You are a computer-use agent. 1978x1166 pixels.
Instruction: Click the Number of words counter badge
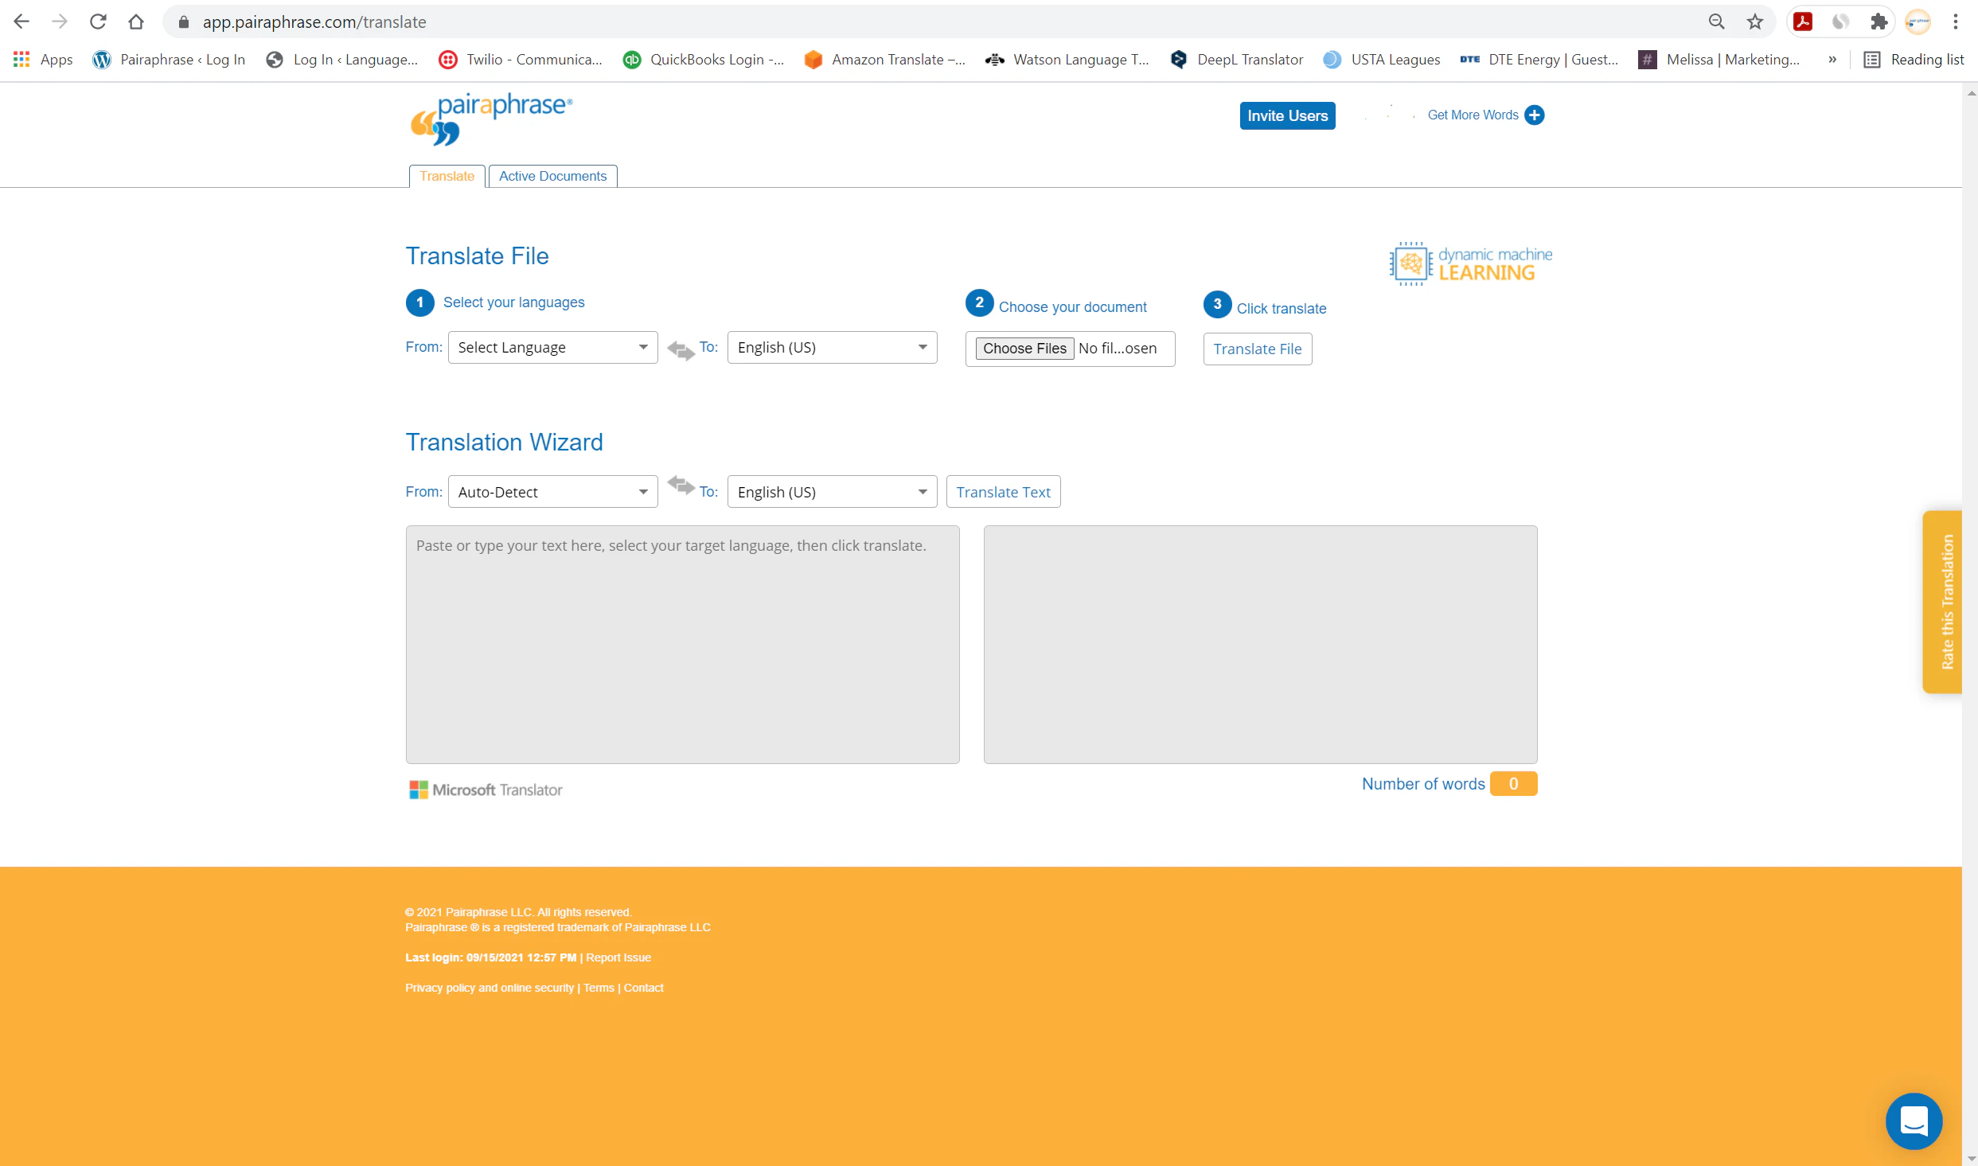1513,784
